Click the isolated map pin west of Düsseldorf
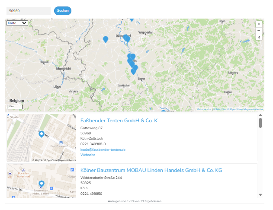Image resolution: width=273 pixels, height=210 pixels. tap(106, 39)
